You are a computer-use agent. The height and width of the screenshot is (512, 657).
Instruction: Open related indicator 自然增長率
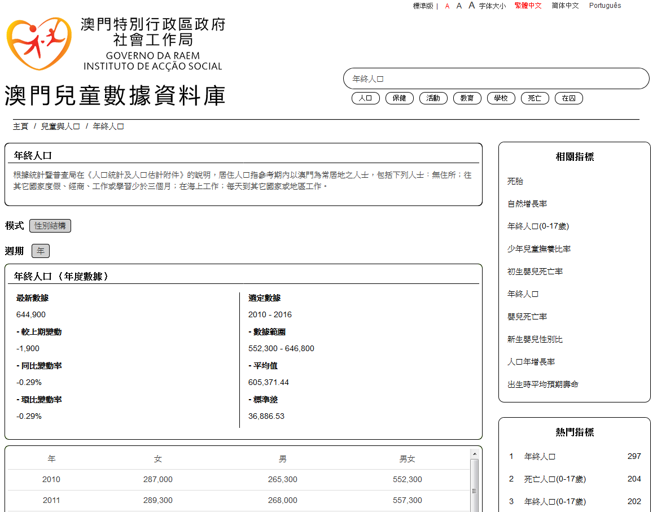tap(527, 204)
